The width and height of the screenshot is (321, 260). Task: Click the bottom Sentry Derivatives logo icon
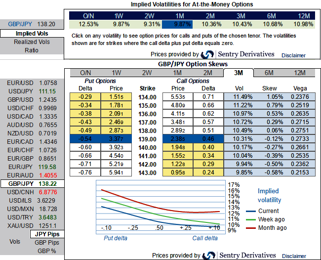208,256
